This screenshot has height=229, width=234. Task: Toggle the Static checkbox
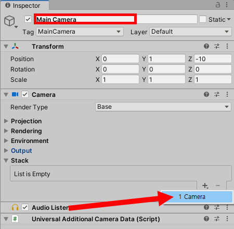[203, 19]
